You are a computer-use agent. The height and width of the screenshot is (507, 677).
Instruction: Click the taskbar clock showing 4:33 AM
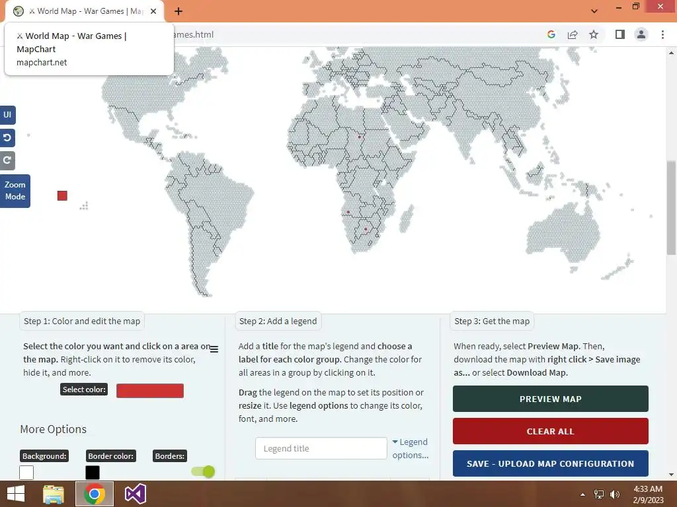click(x=648, y=494)
